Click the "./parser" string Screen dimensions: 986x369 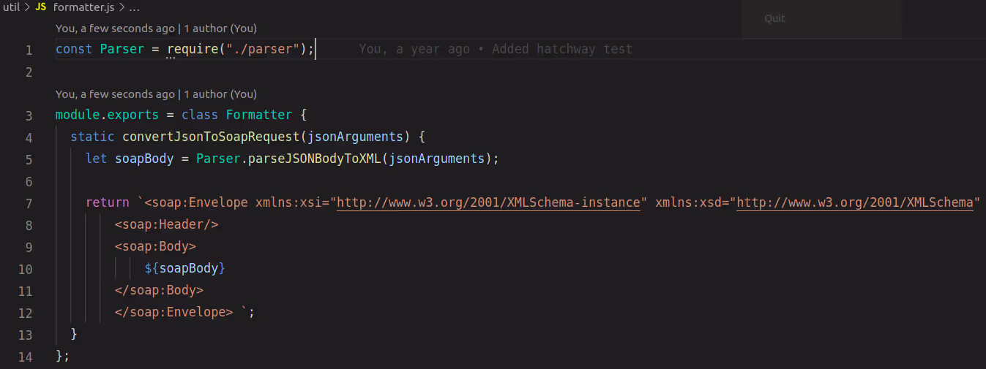pyautogui.click(x=263, y=49)
